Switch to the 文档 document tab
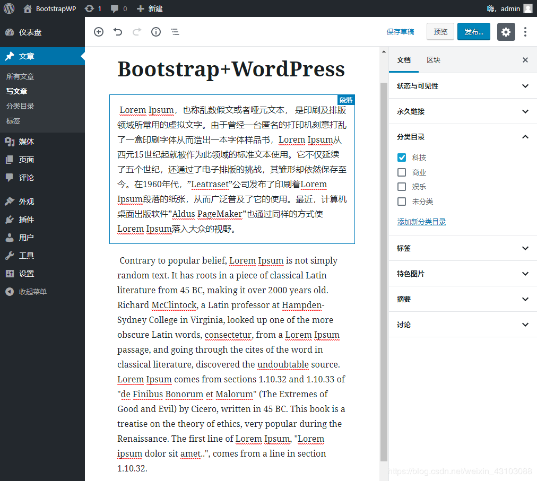 click(x=404, y=60)
